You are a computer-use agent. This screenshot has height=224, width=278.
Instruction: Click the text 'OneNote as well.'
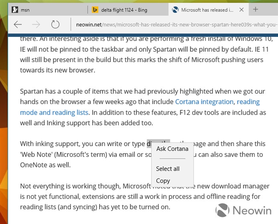point(45,165)
